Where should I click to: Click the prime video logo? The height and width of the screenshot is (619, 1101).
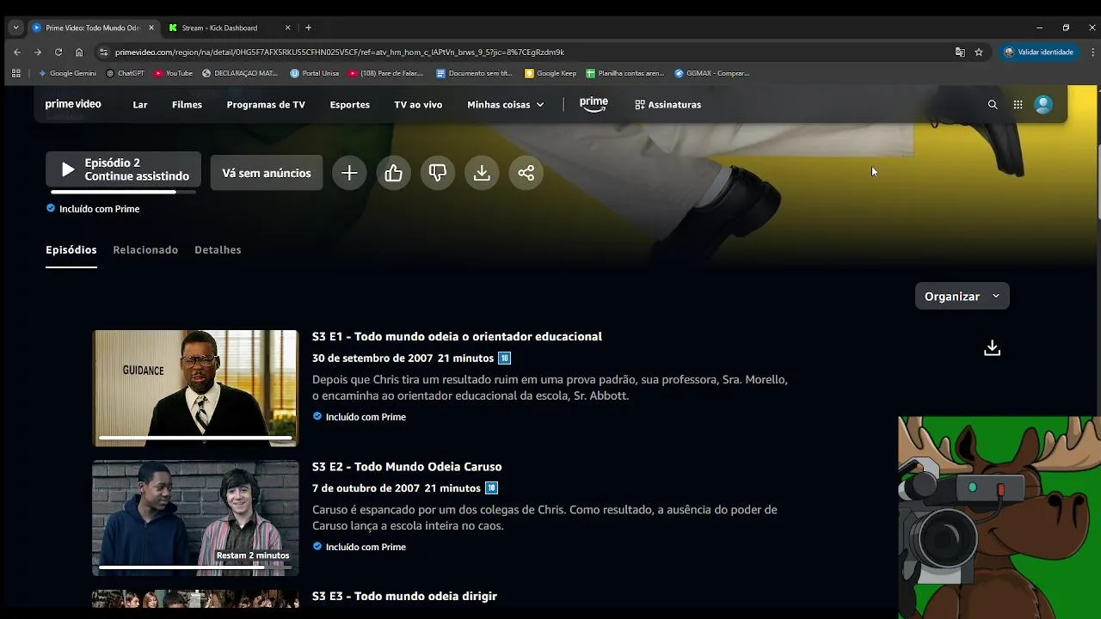[x=73, y=104]
